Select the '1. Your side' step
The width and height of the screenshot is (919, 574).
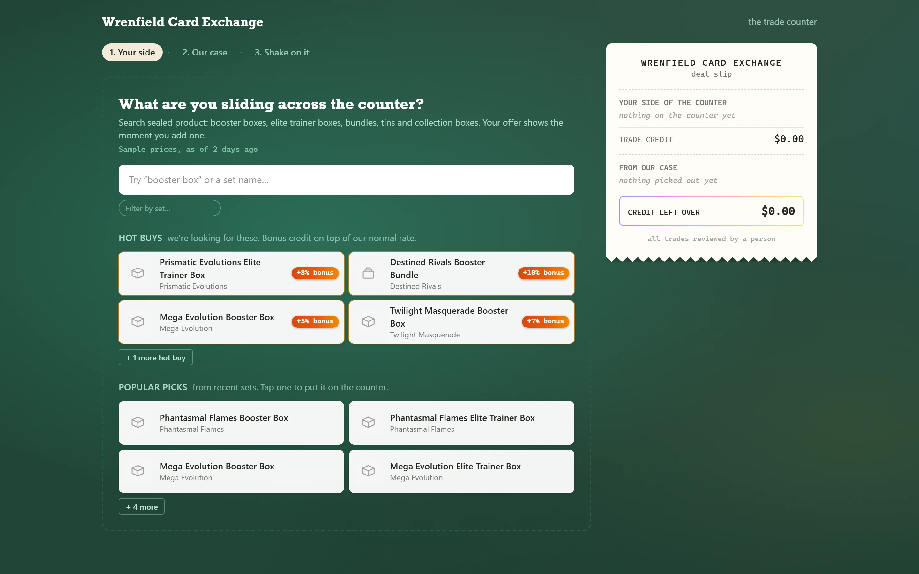[132, 52]
